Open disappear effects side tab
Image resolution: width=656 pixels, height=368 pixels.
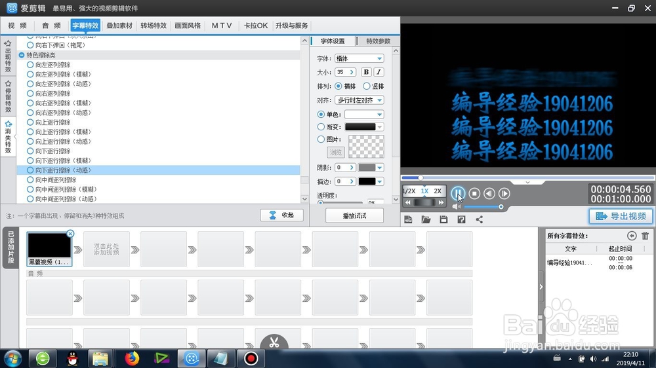pyautogui.click(x=8, y=137)
